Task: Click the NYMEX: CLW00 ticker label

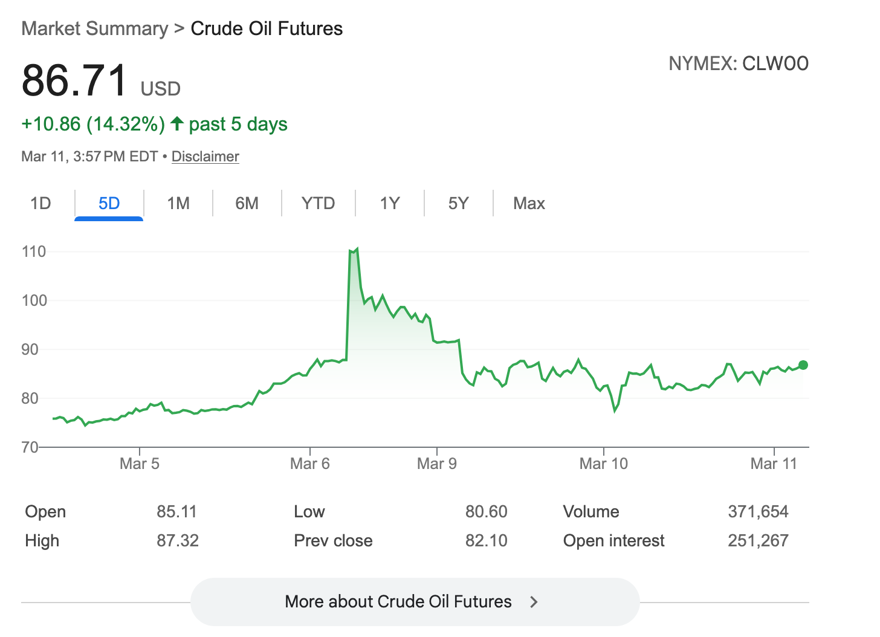Action: (738, 63)
